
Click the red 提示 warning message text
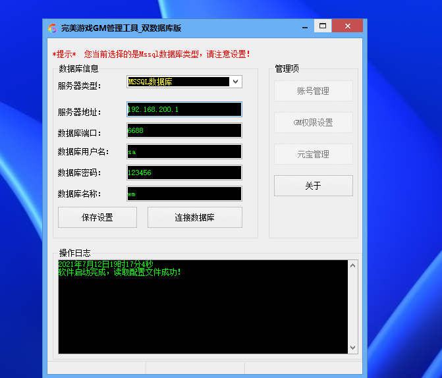pos(151,54)
